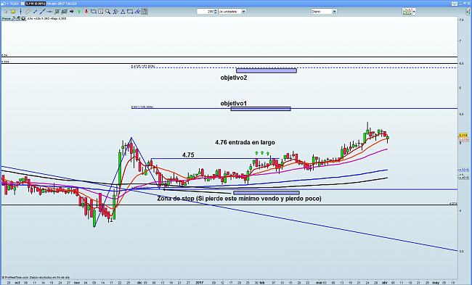The width and height of the screenshot is (472, 285).
Task: Select the vertical line drawing tool
Action: 21,12
